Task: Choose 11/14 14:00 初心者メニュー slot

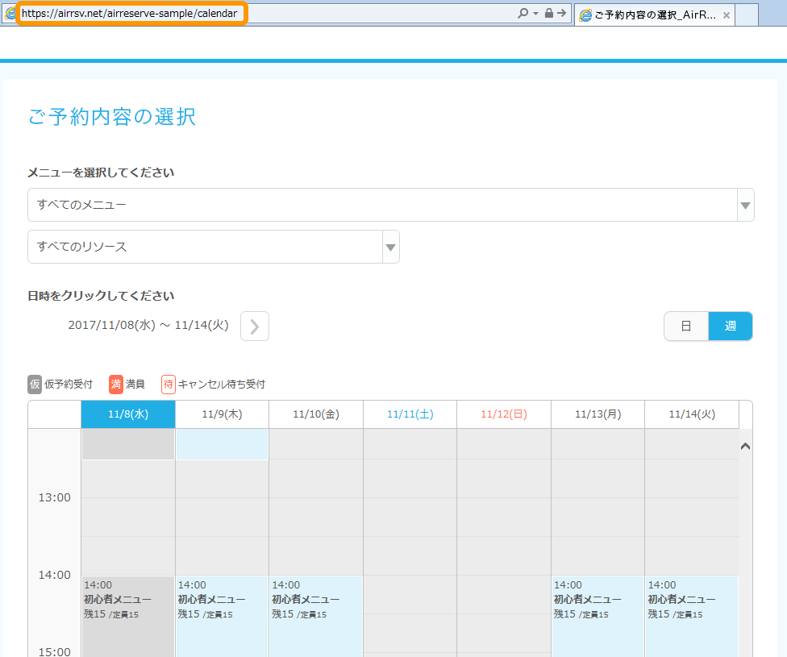Action: point(692,617)
